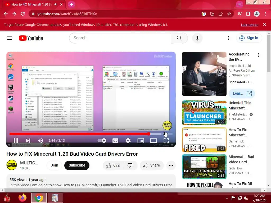The width and height of the screenshot is (271, 203).
Task: Open YouTube settings three-dot menu
Action: coord(228,38)
